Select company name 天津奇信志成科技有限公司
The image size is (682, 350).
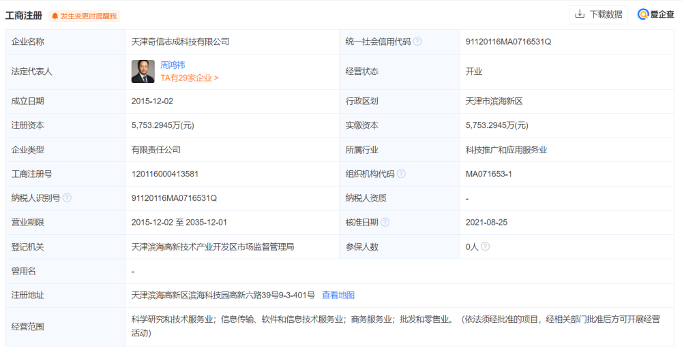180,42
